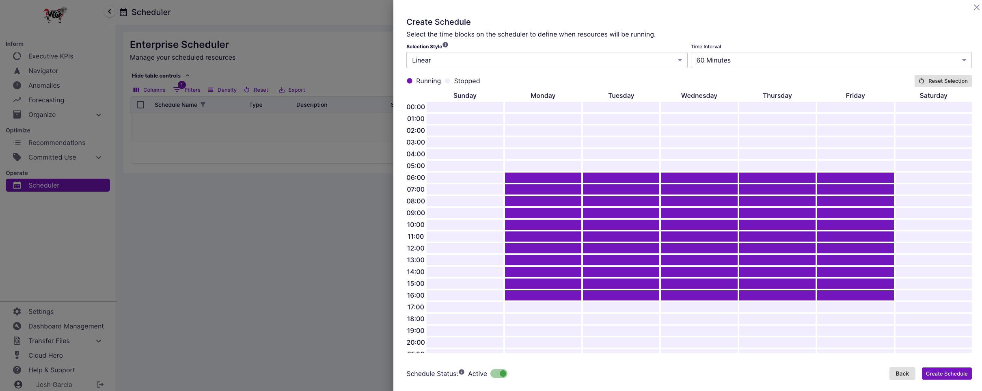
Task: Click Josh Garcia's profile avatar icon
Action: (18, 385)
